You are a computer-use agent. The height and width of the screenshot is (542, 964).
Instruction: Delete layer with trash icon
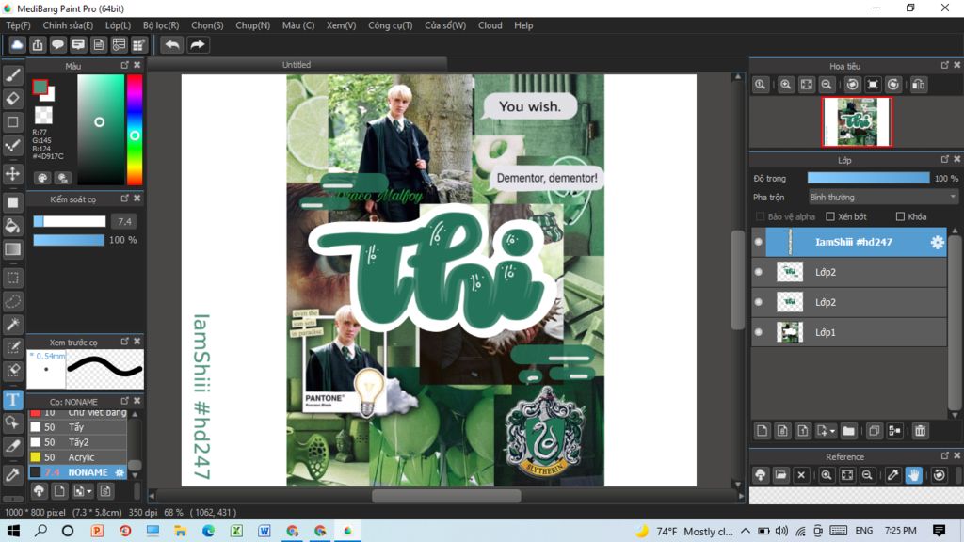(921, 431)
